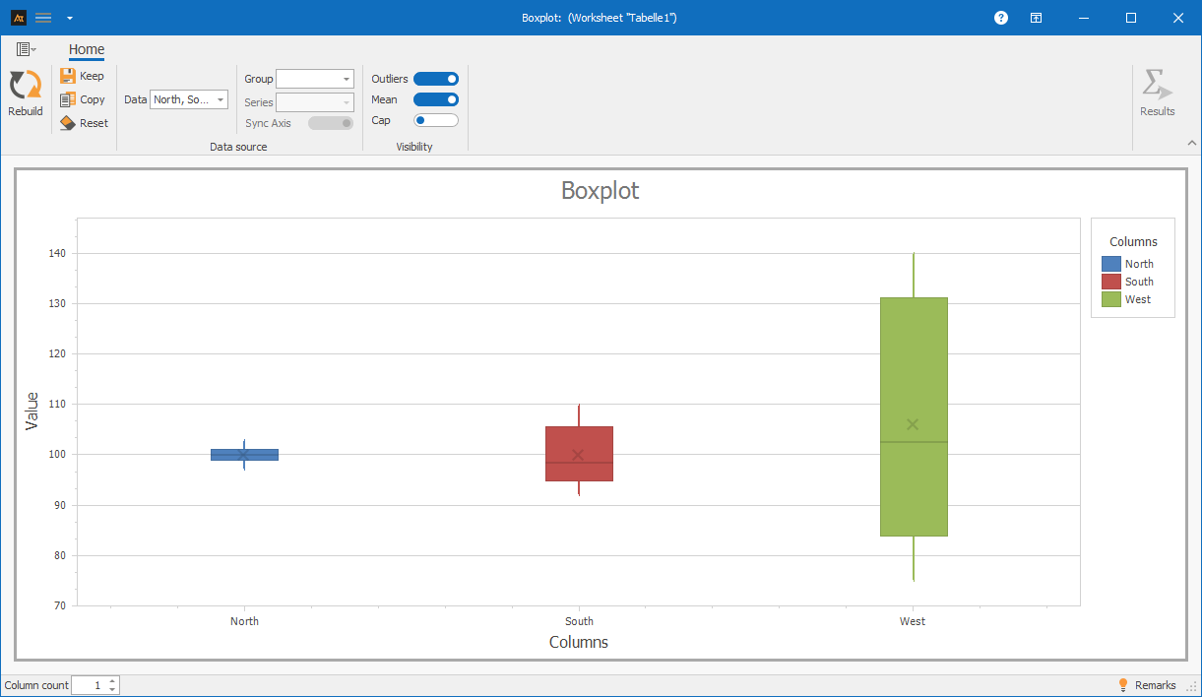Viewport: 1202px width, 697px height.
Task: Click the Column count input field
Action: coord(89,685)
